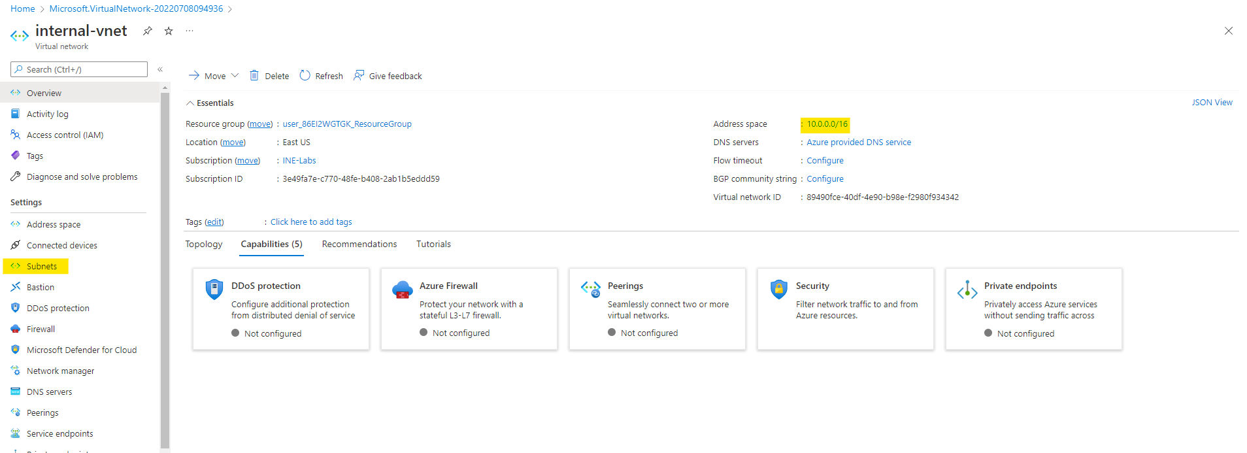
Task: Collapse the Essentials section
Action: 190,103
